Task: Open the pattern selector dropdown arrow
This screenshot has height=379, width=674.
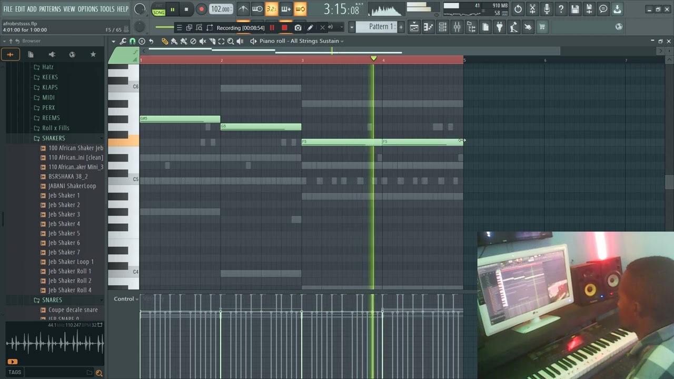Action: [352, 27]
